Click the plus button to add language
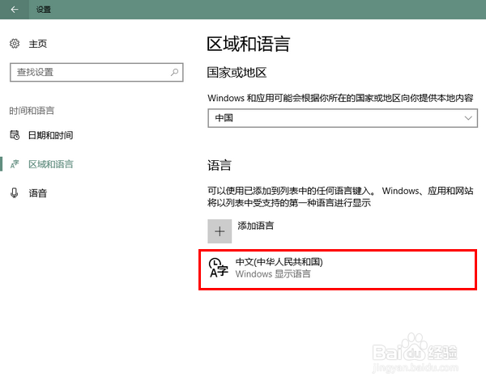The width and height of the screenshot is (486, 385). (220, 231)
